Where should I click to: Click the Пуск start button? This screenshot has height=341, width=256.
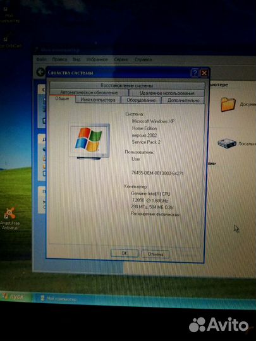16,297
